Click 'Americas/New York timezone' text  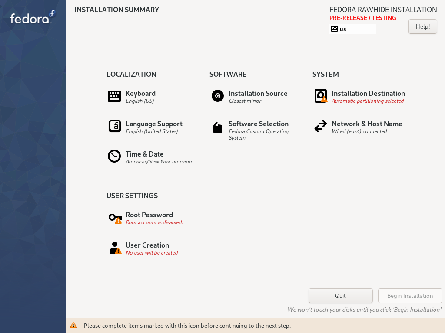pos(159,162)
